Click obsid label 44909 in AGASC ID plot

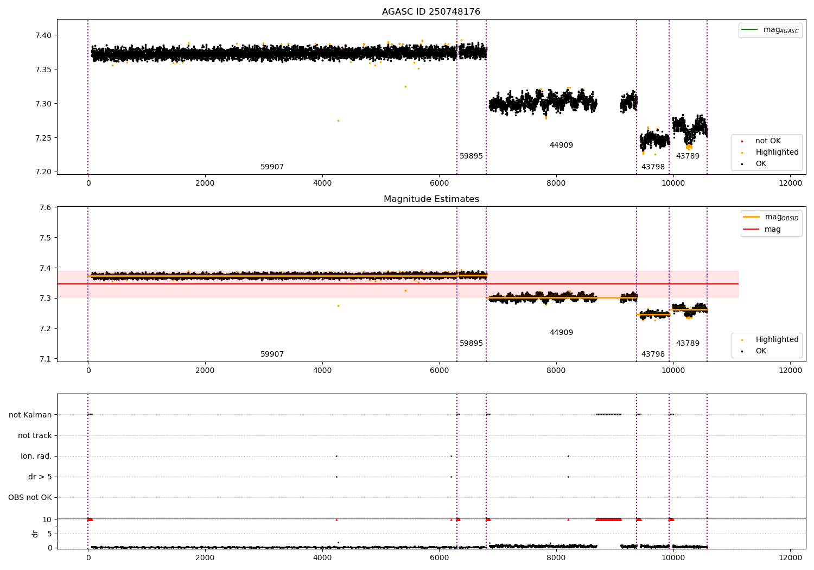[561, 145]
